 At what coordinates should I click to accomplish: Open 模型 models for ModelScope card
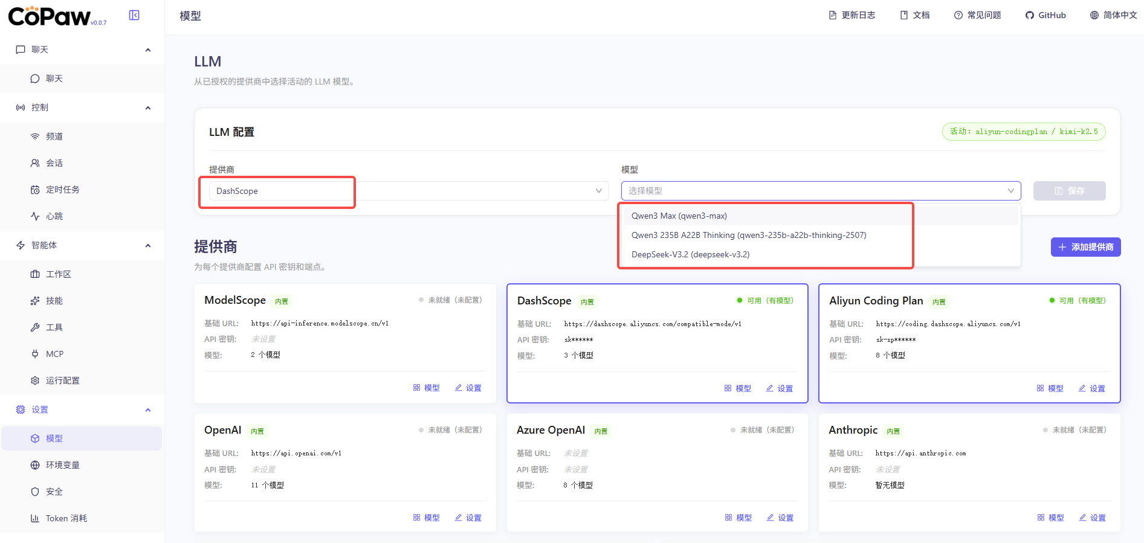(426, 388)
